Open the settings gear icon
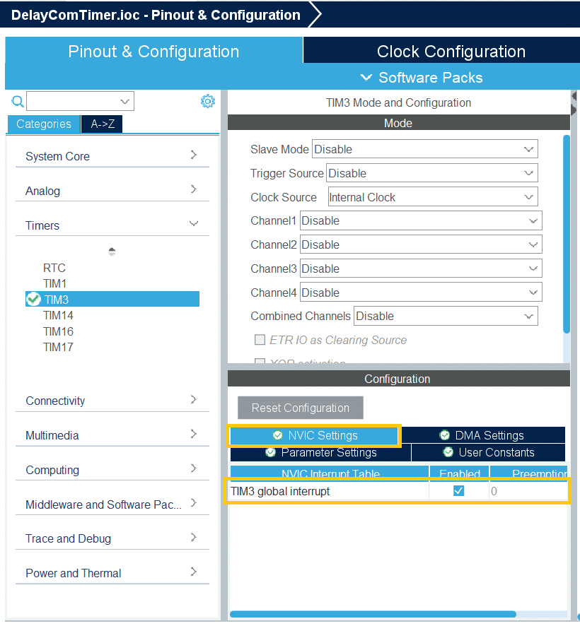The image size is (580, 626). [x=207, y=101]
